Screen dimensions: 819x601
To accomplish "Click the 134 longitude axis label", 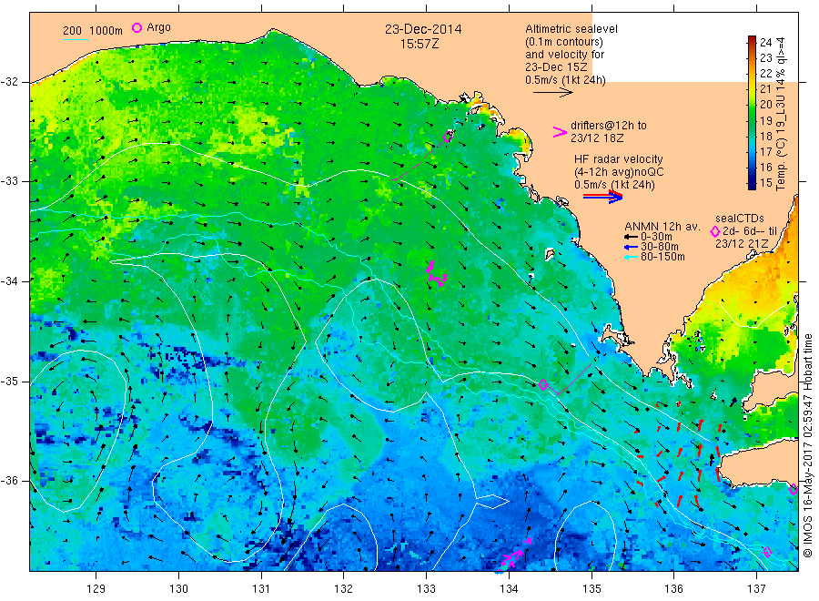I will pyautogui.click(x=509, y=589).
